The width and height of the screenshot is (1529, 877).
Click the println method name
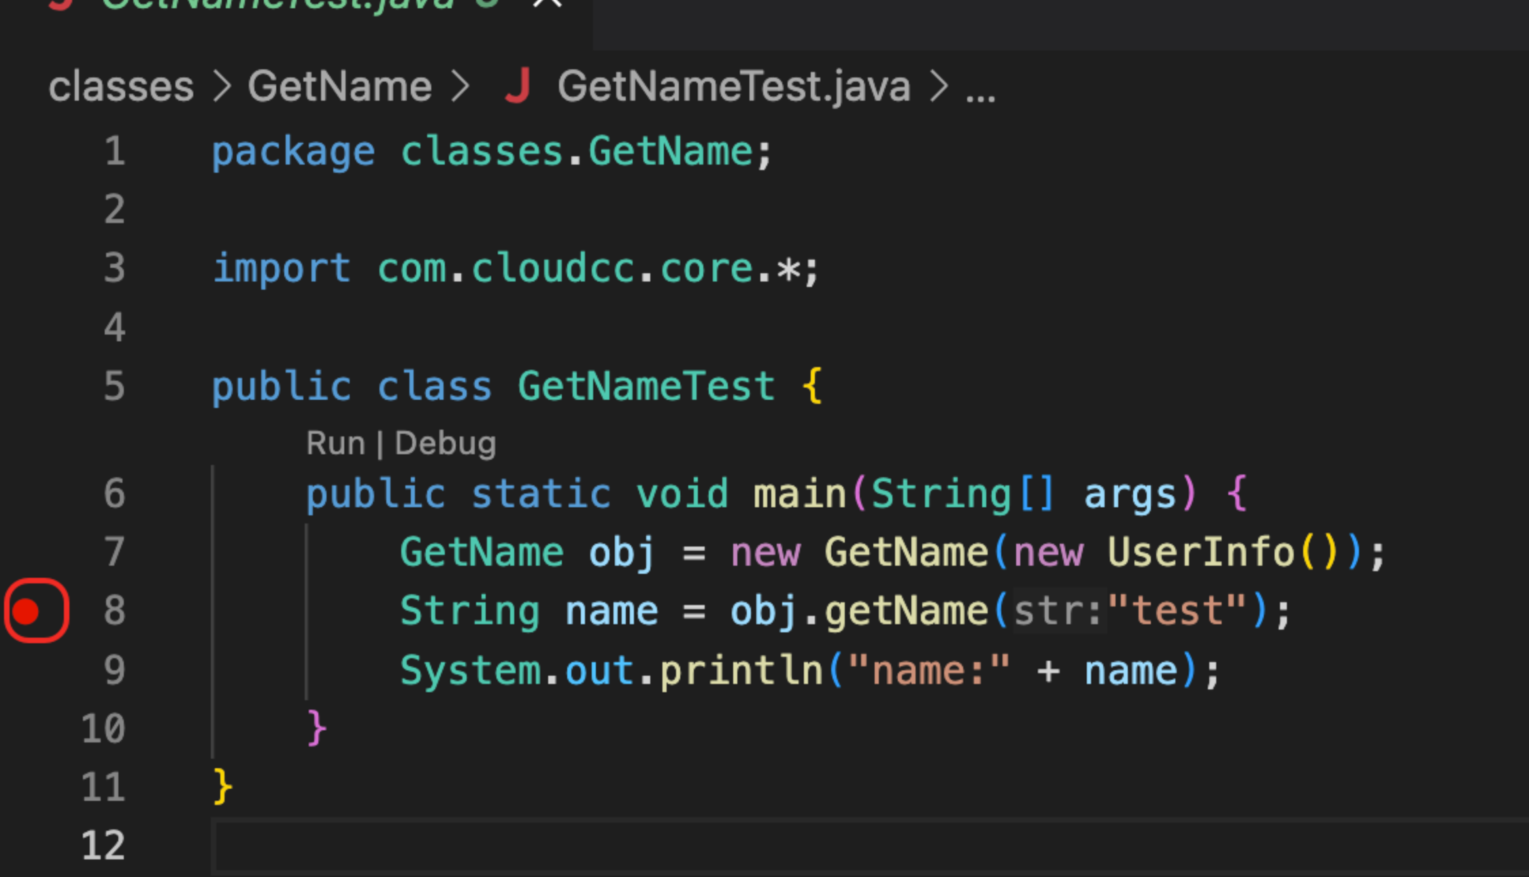[x=741, y=671]
